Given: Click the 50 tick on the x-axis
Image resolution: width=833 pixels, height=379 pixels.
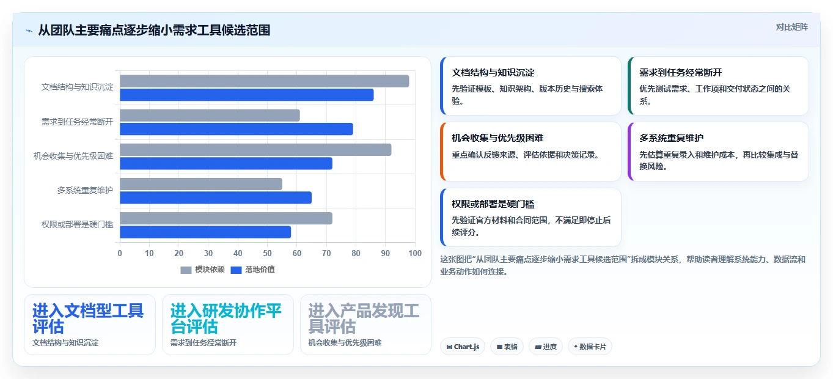Looking at the screenshot, I should point(267,253).
